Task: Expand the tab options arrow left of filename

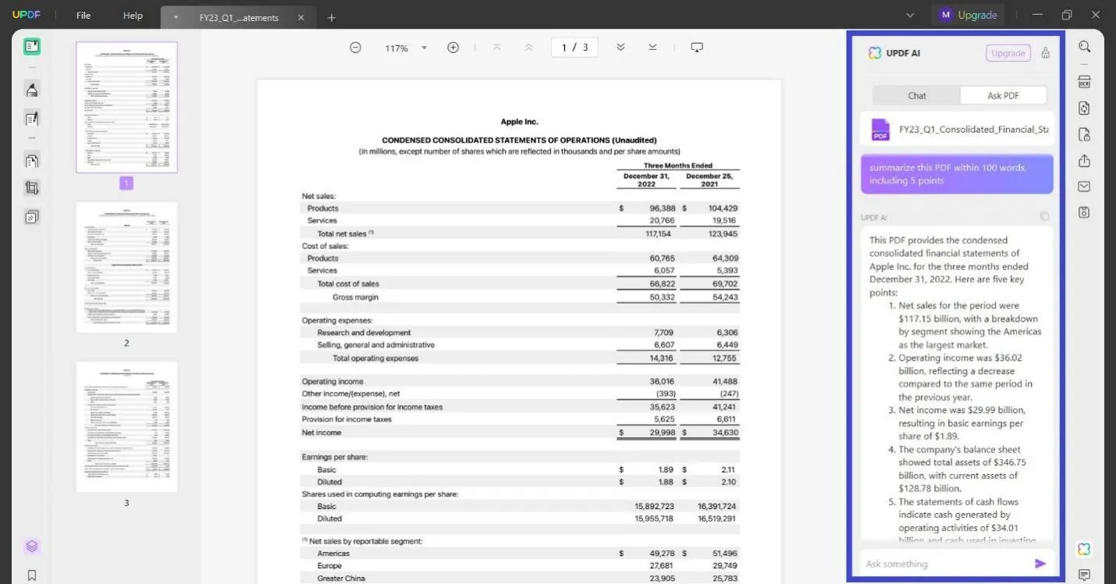Action: coord(176,17)
